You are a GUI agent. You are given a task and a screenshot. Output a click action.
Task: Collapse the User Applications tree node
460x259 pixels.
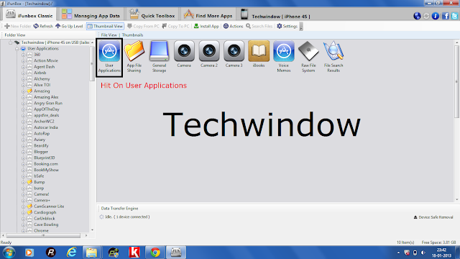click(17, 49)
